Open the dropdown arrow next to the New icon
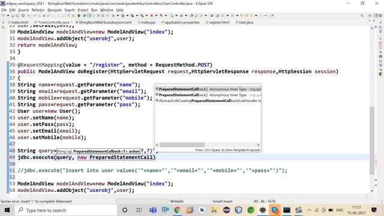The width and height of the screenshot is (384, 216). click(8, 16)
